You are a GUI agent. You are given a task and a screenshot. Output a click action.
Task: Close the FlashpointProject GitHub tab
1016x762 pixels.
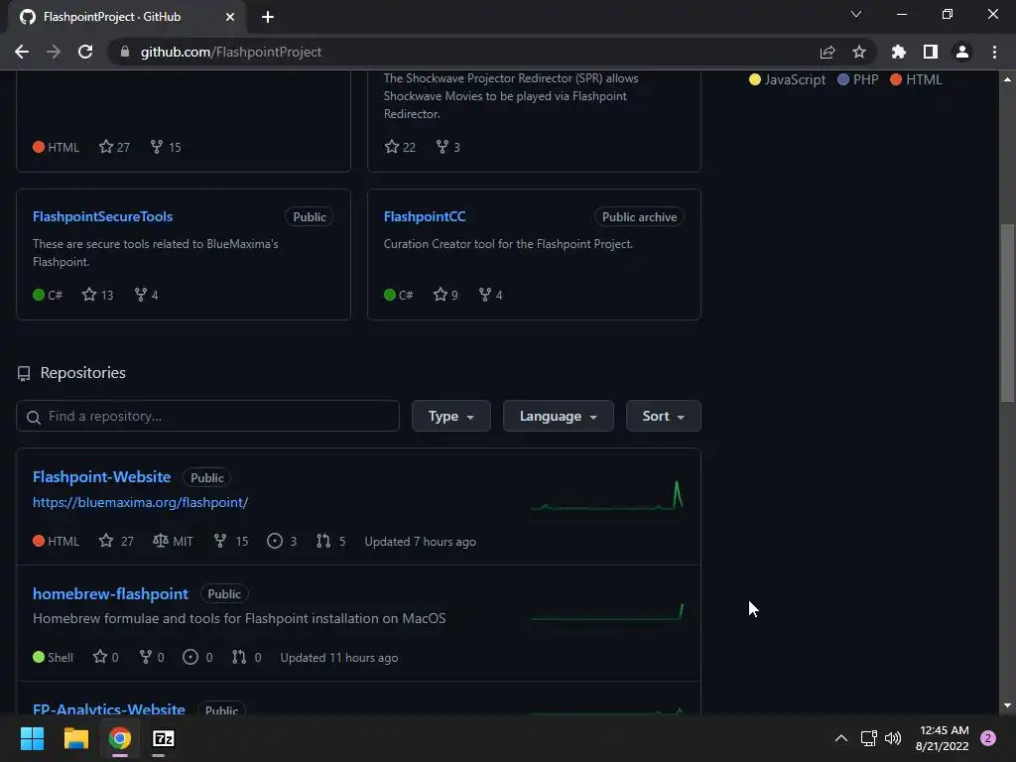tap(230, 17)
